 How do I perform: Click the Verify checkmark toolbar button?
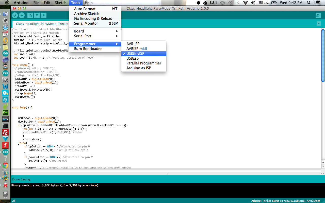(x=15, y=15)
